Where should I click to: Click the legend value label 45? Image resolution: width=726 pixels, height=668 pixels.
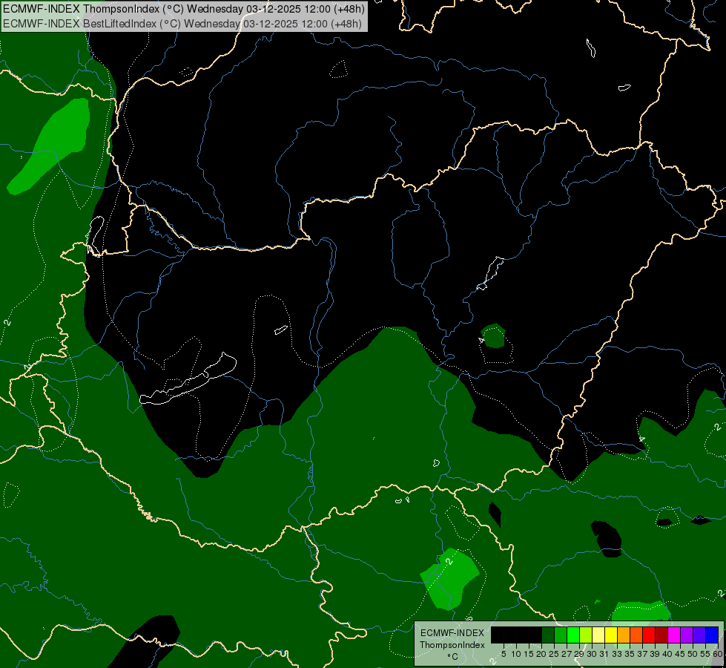(680, 654)
